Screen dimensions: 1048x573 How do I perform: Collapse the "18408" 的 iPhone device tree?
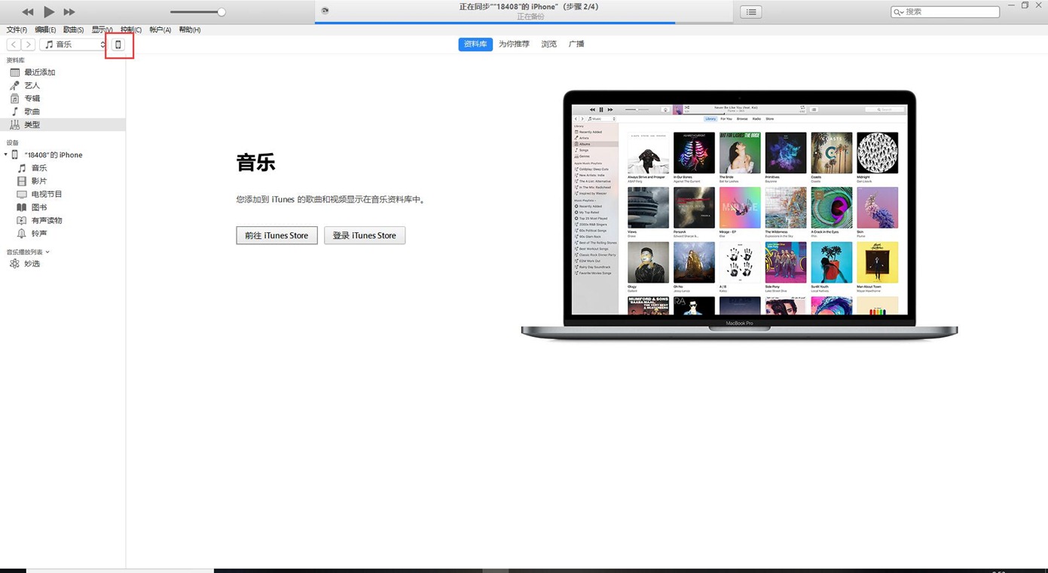[x=6, y=155]
